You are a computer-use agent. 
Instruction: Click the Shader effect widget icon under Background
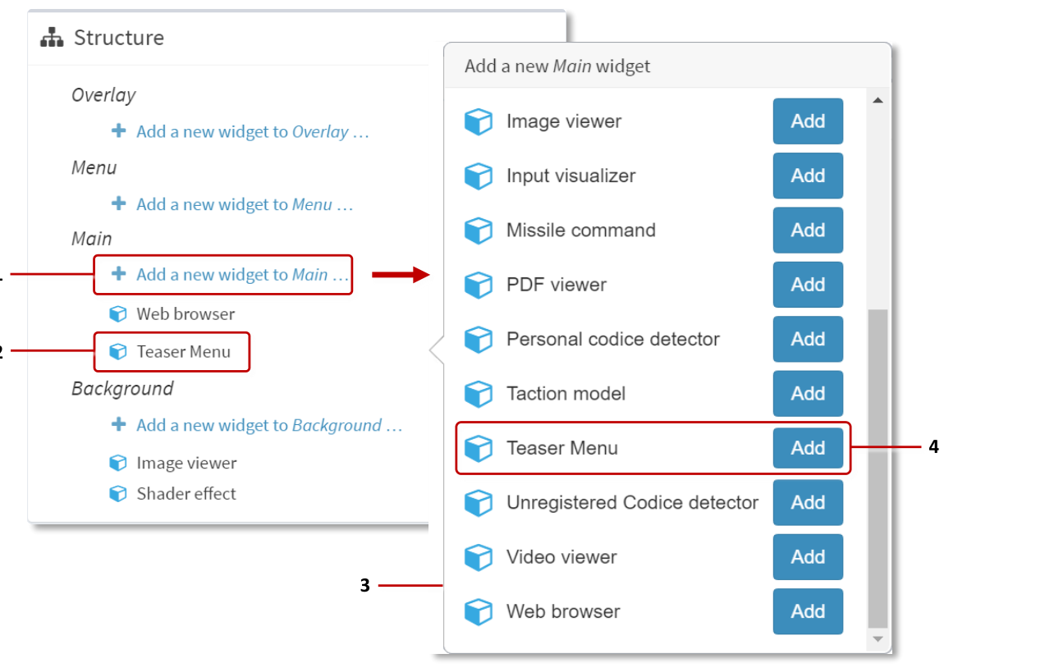(118, 493)
